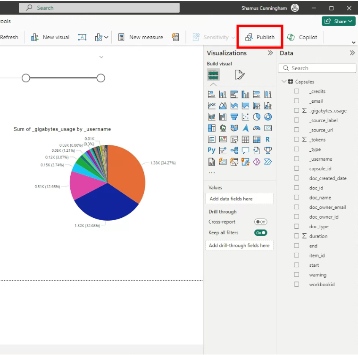Choose the scatter chart visual icon
The image size is (358, 355).
pyautogui.click(x=245, y=117)
